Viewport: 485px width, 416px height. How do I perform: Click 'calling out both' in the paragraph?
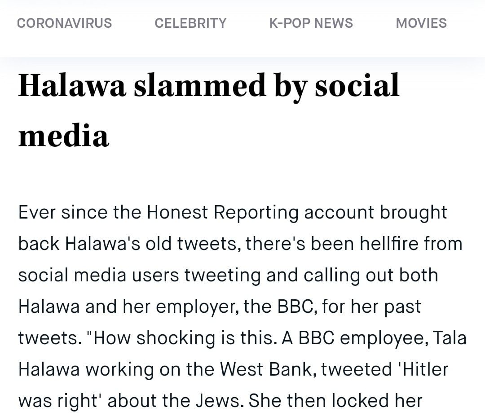click(x=371, y=276)
